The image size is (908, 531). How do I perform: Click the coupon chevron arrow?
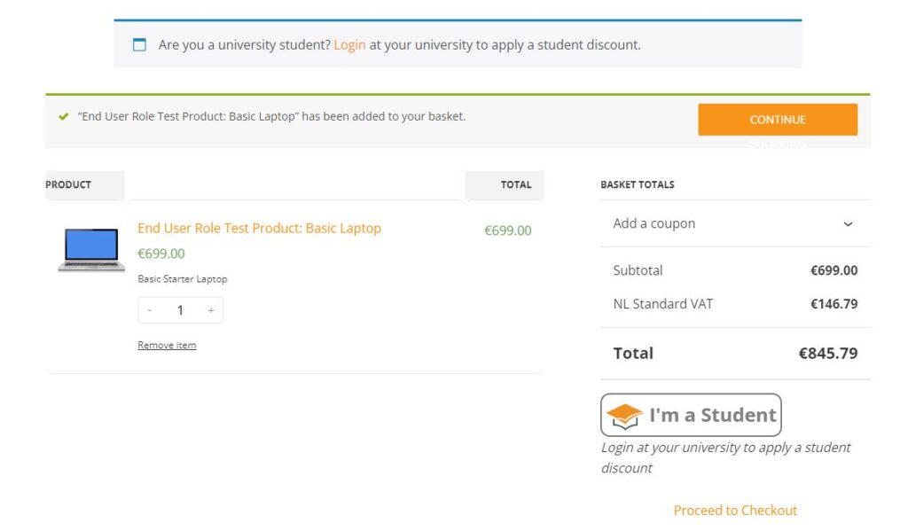coord(848,224)
